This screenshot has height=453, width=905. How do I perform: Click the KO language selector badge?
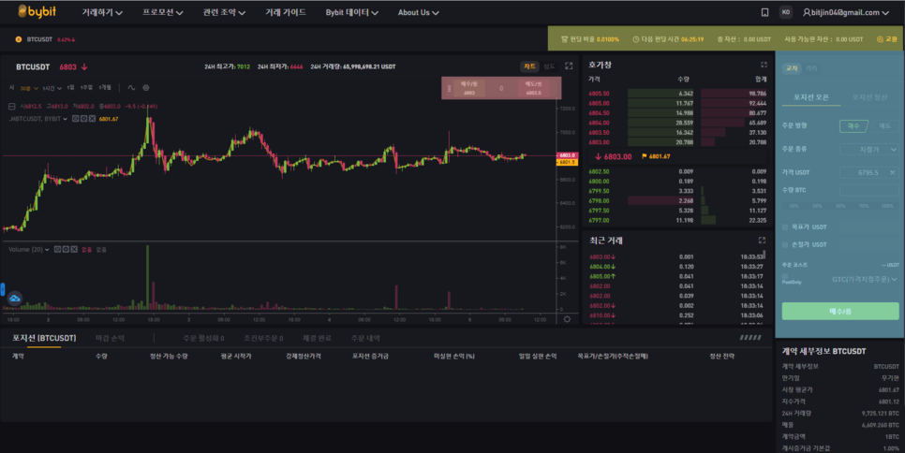pos(785,12)
